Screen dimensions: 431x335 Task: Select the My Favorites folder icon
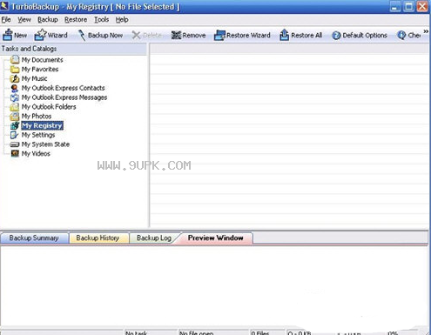click(15, 70)
